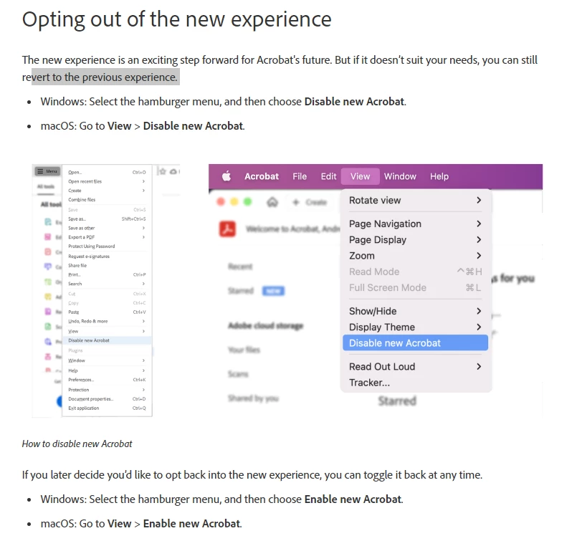Click the Apple logo in macOS menu bar
The height and width of the screenshot is (546, 582).
coord(226,176)
